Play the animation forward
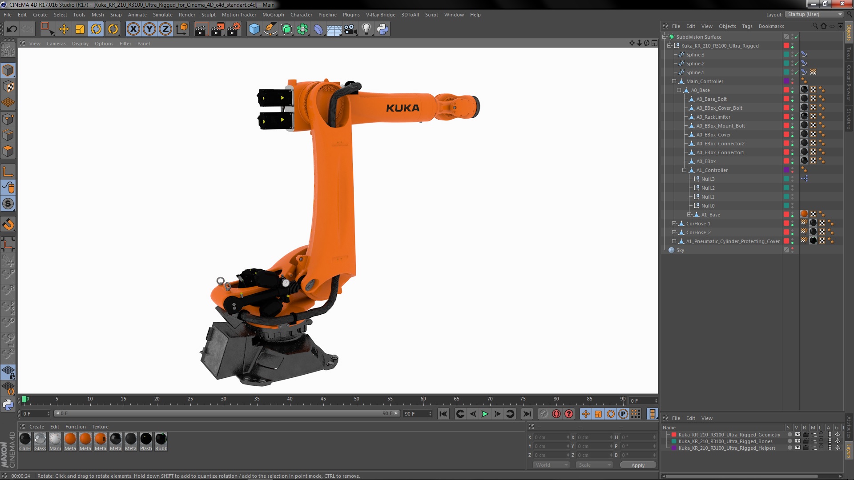 (485, 414)
